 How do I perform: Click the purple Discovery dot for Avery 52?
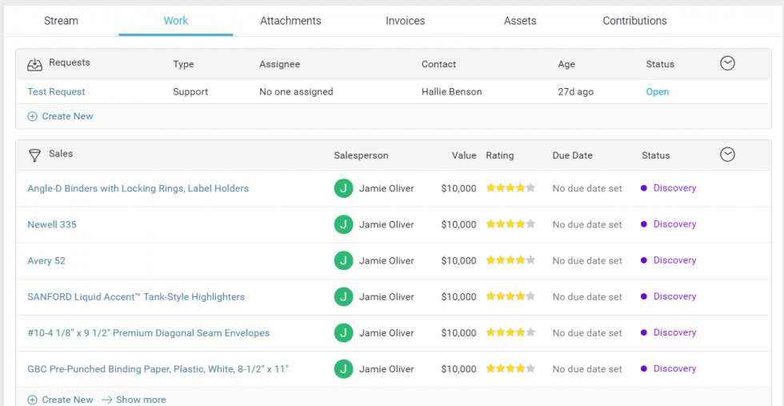click(644, 260)
